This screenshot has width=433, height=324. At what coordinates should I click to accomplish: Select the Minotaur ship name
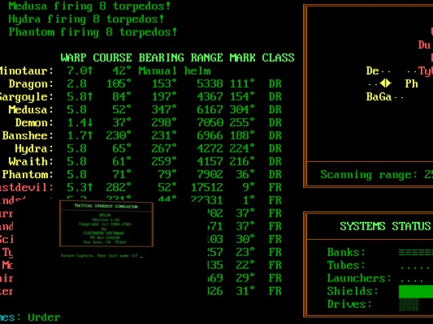point(26,71)
